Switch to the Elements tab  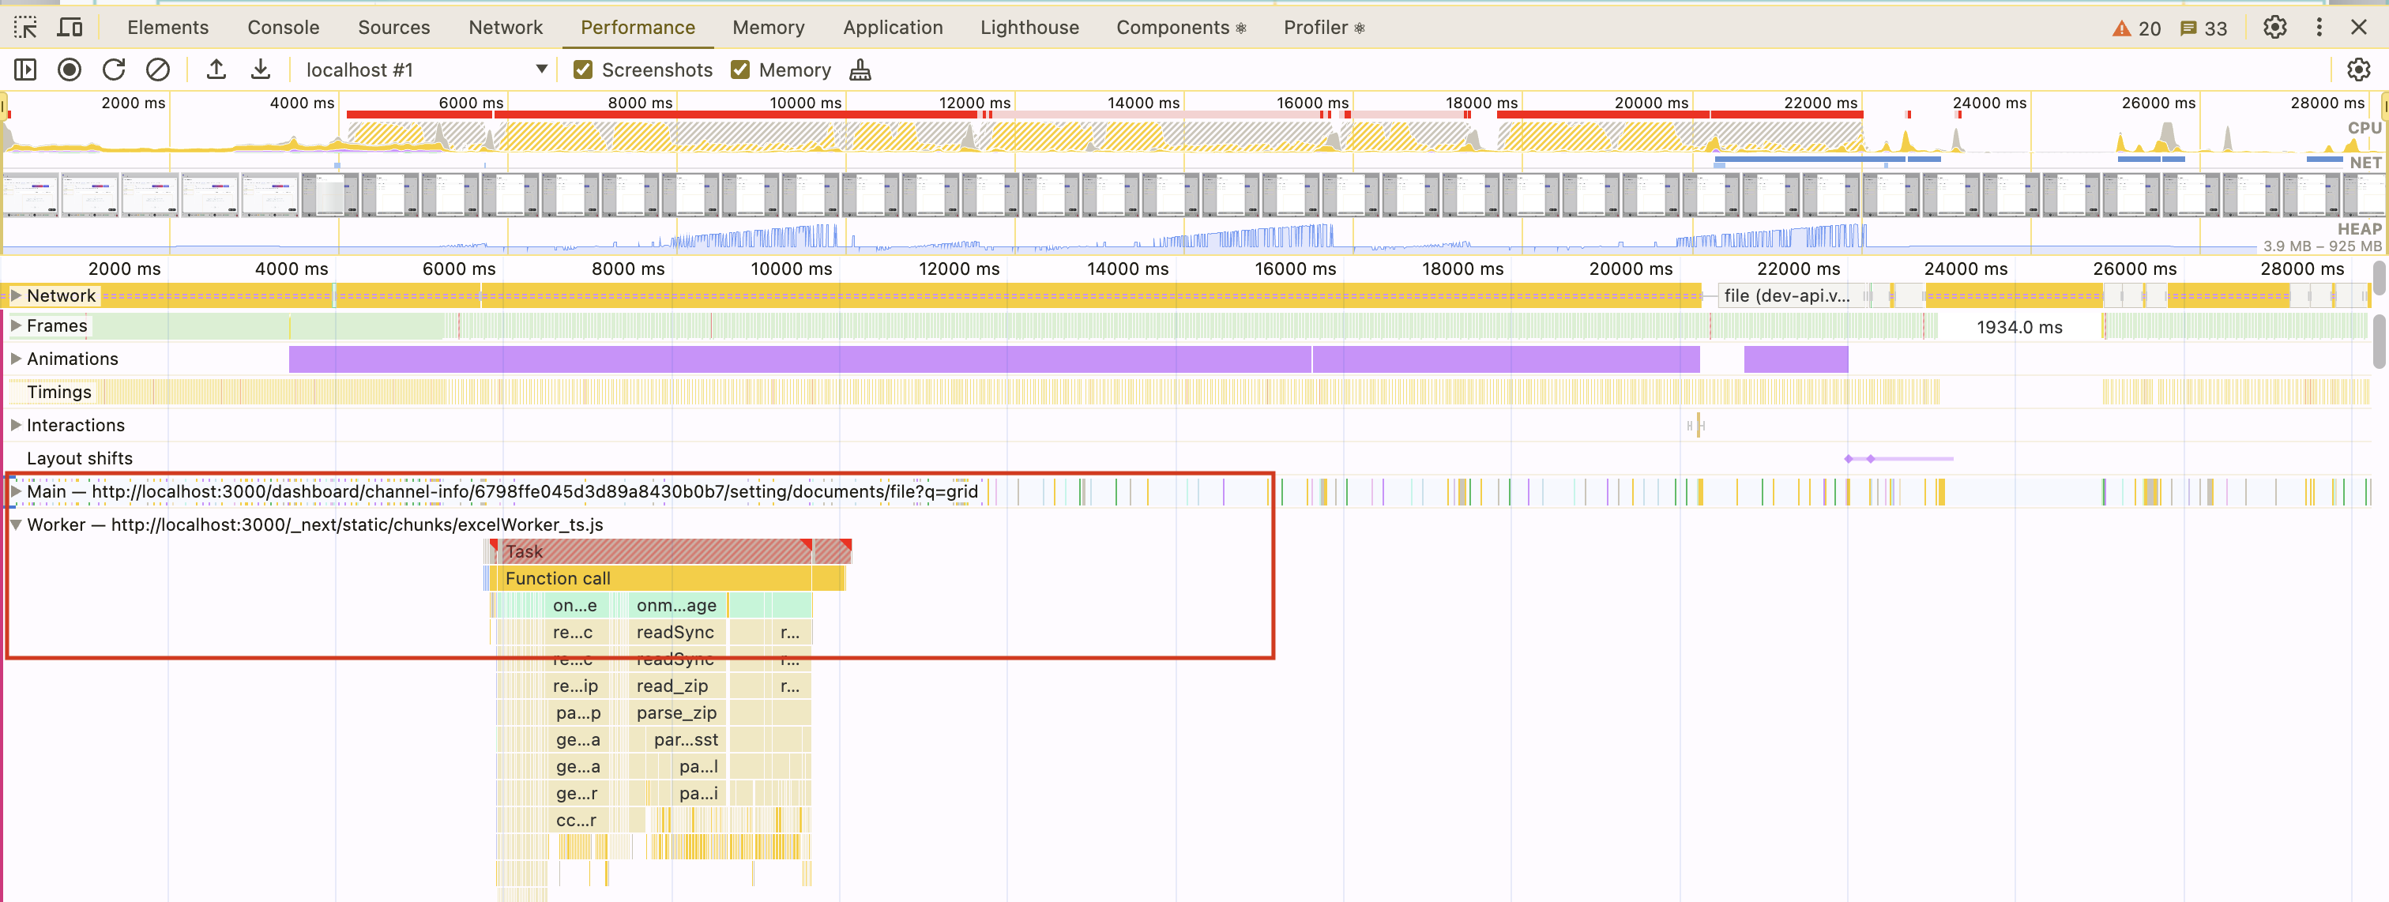point(167,27)
